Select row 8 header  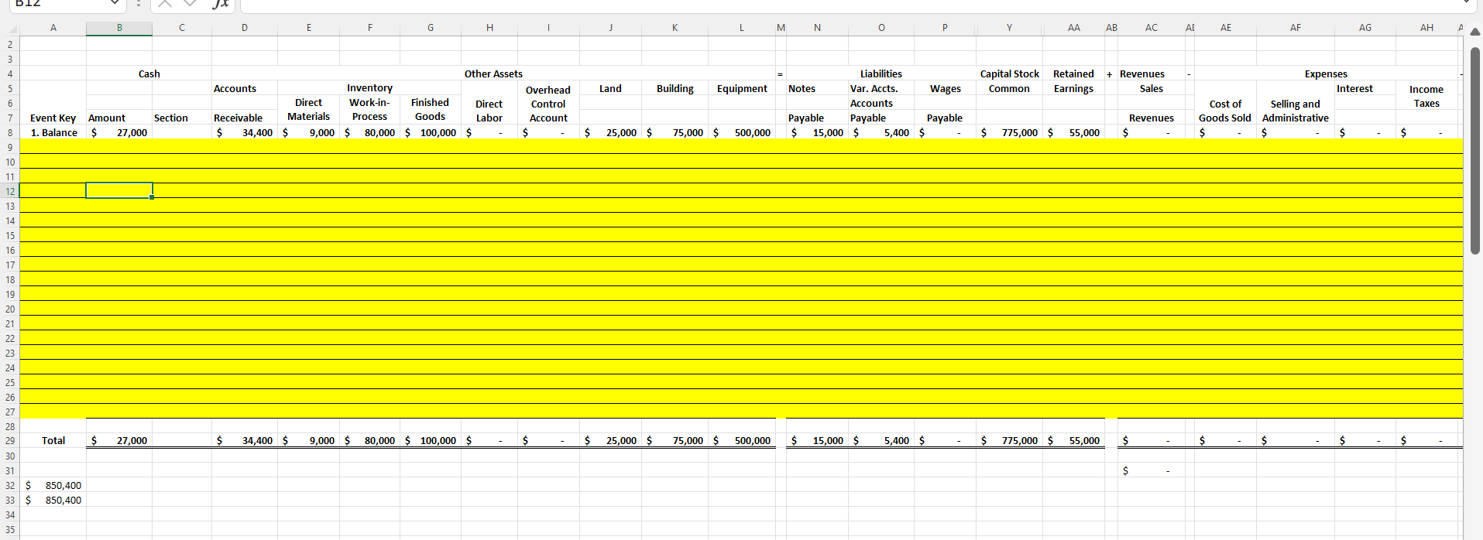(10, 132)
